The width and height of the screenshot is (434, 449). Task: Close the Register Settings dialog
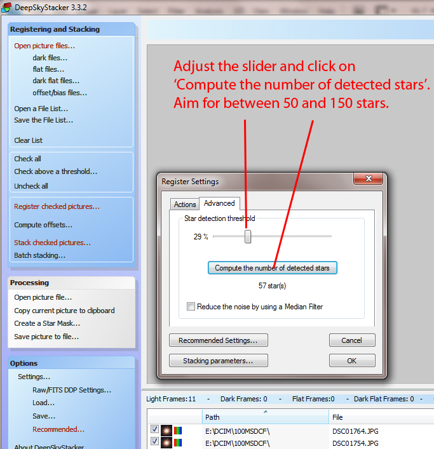(x=369, y=178)
